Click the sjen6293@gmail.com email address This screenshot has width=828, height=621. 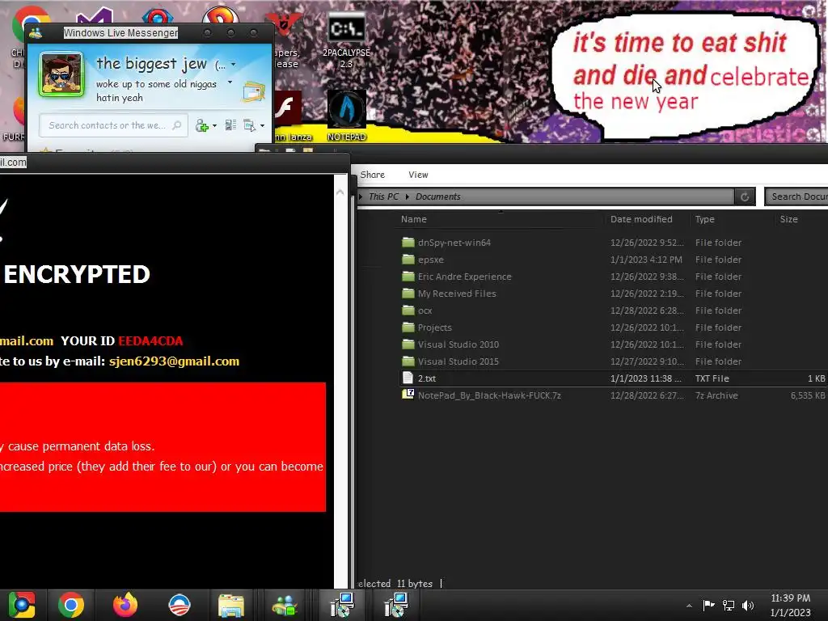click(175, 361)
